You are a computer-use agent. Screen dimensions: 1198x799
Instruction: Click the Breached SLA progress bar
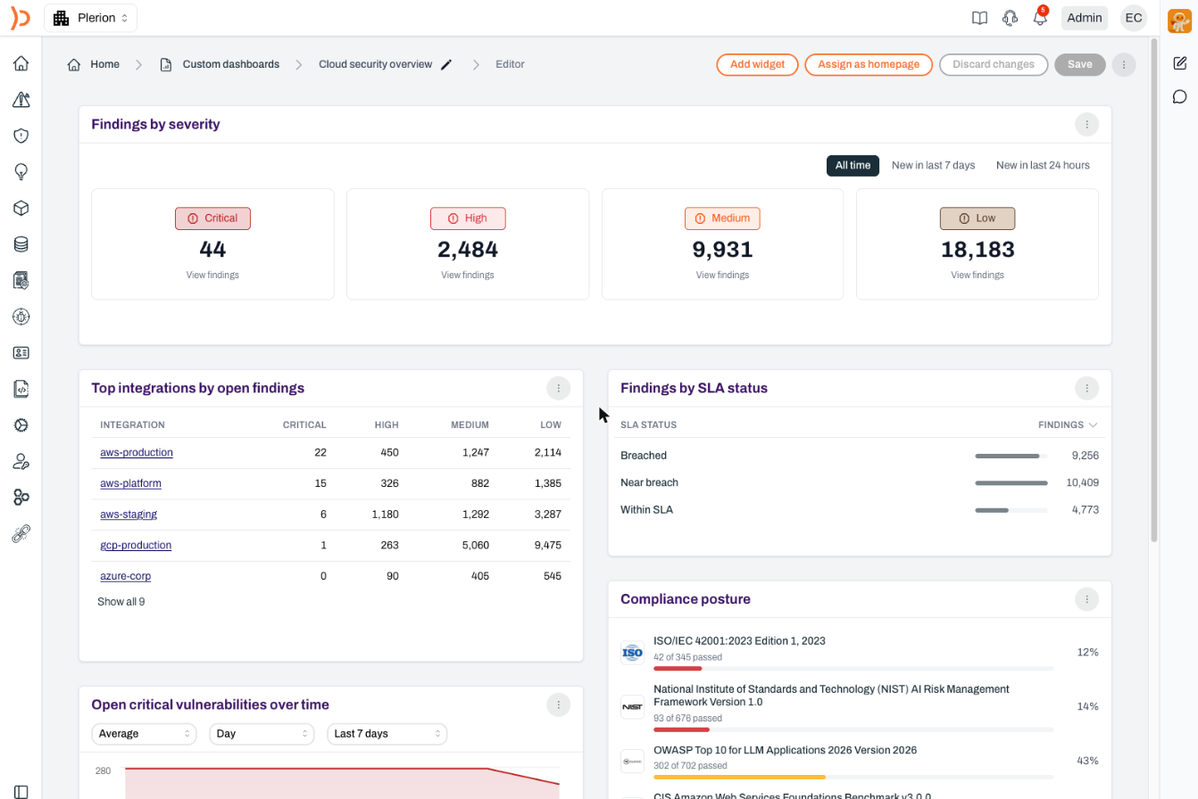[1011, 456]
